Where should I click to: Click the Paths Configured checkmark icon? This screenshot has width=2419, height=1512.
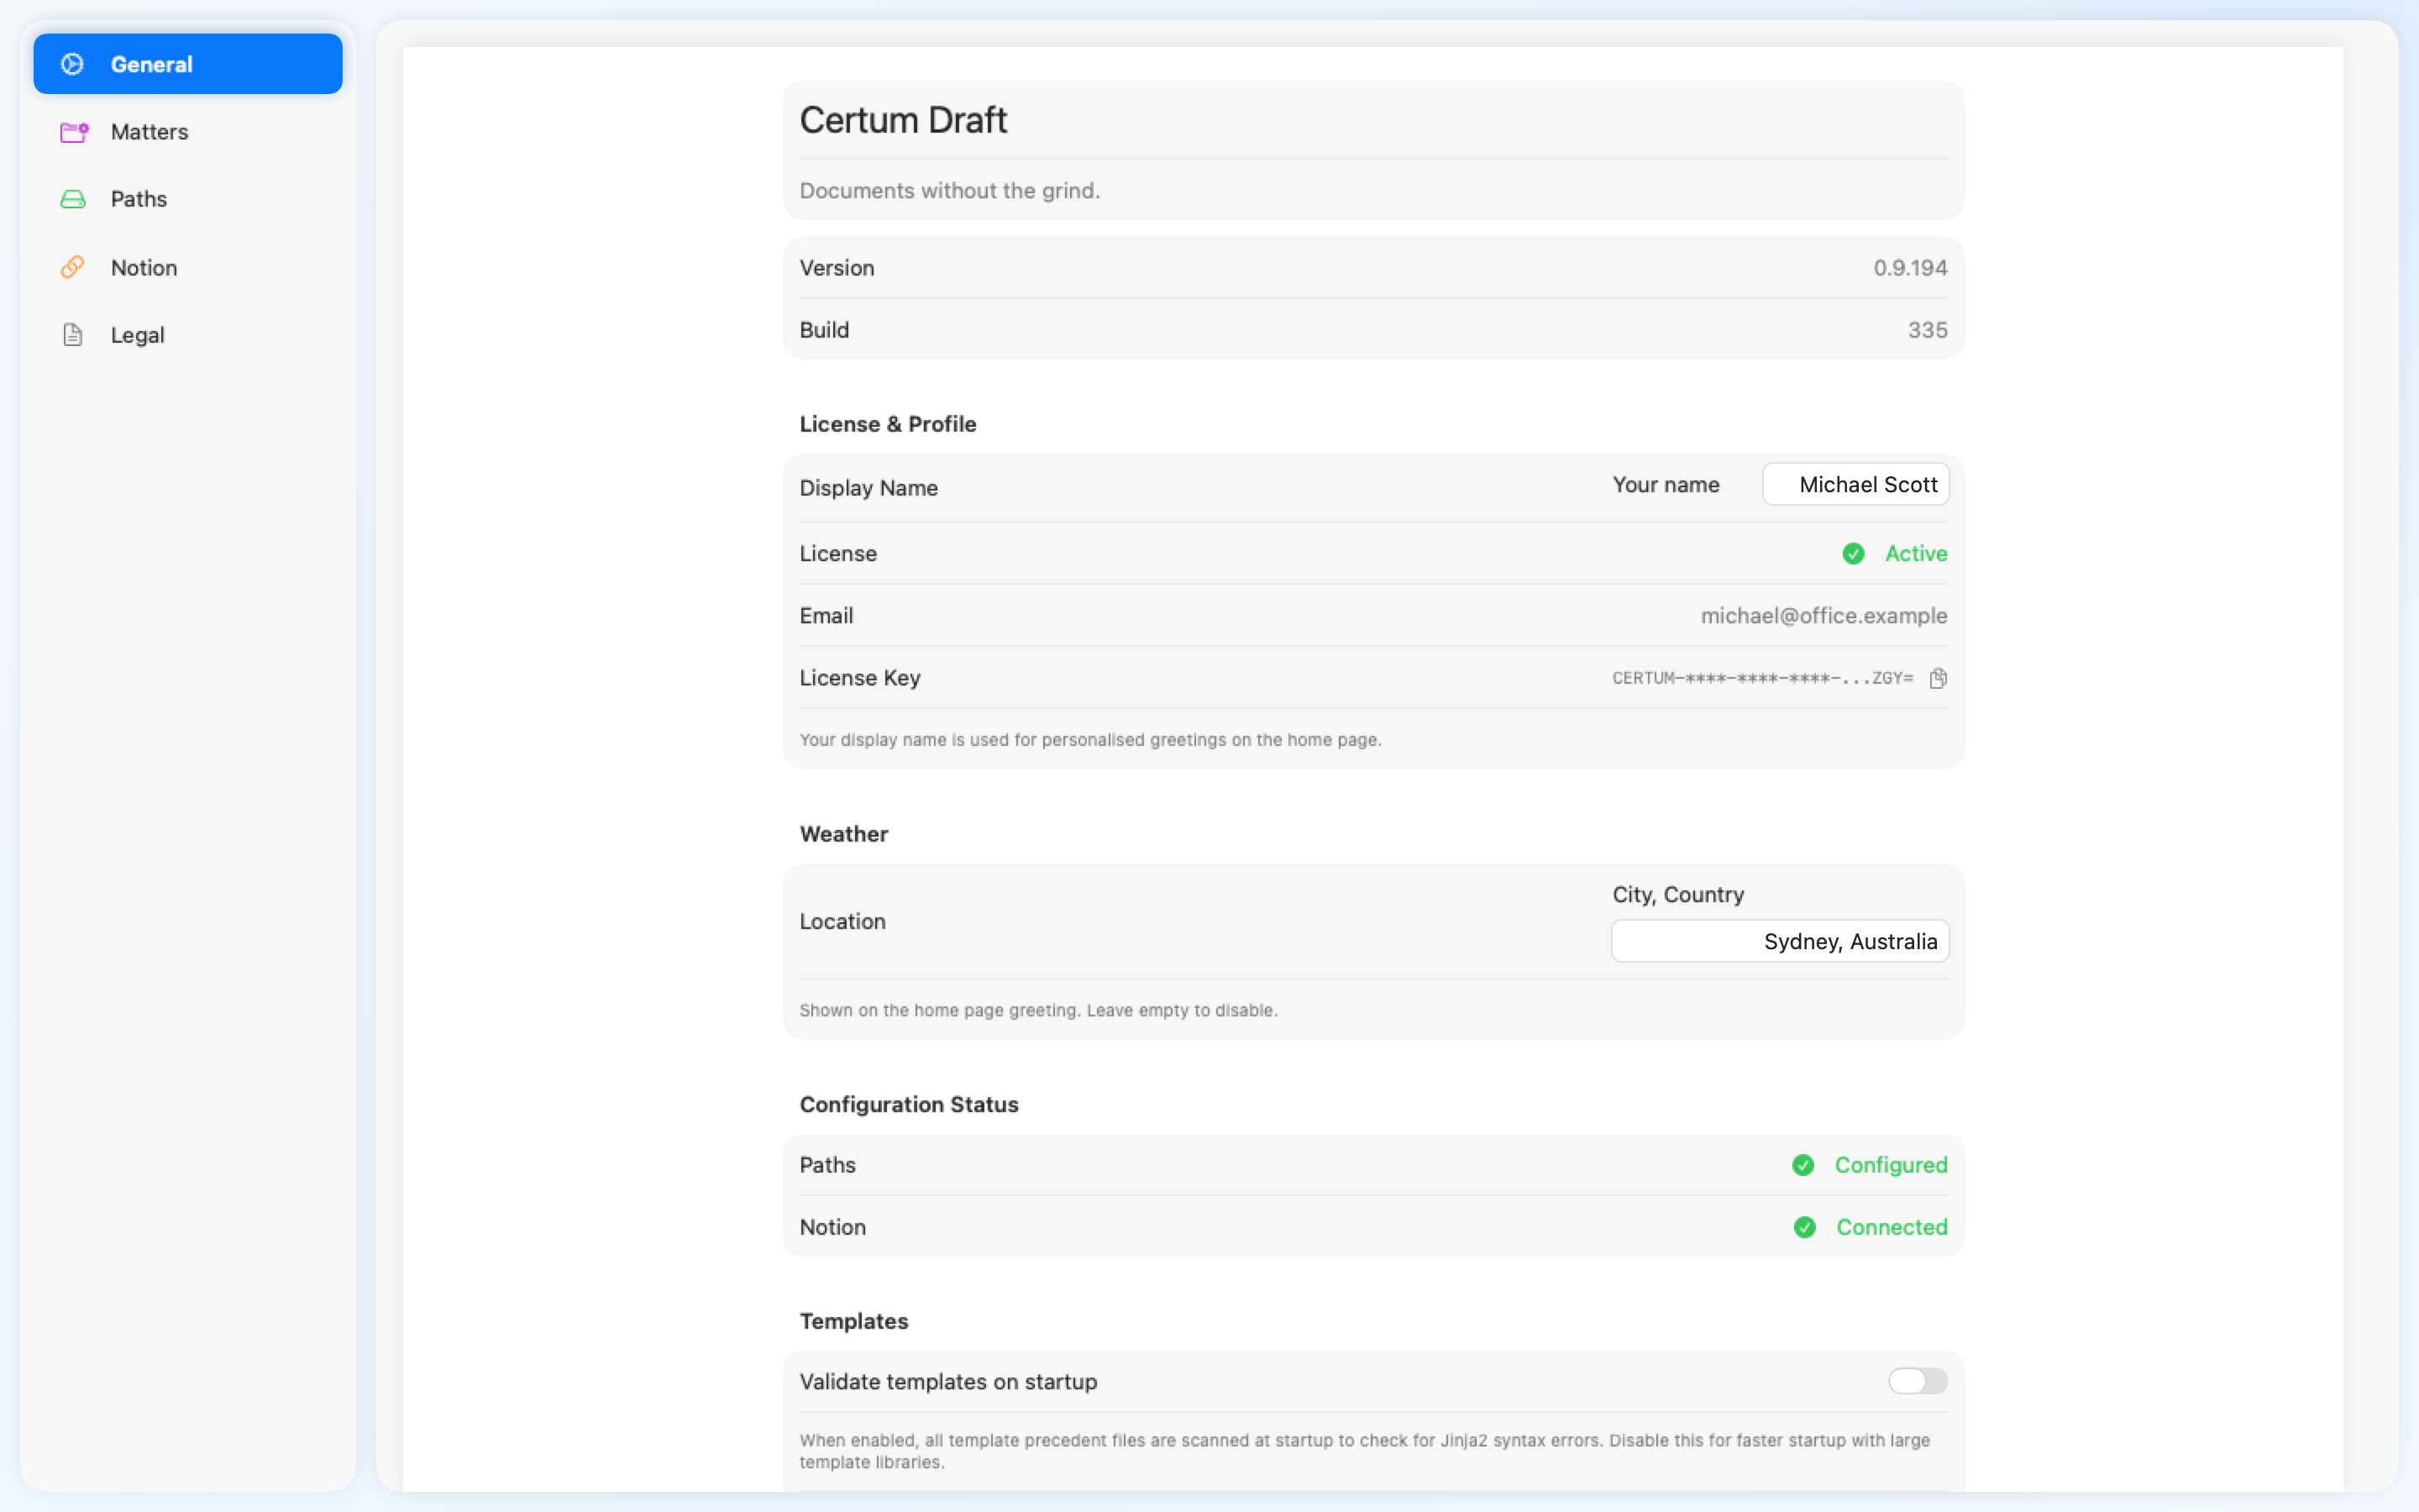pyautogui.click(x=1803, y=1165)
